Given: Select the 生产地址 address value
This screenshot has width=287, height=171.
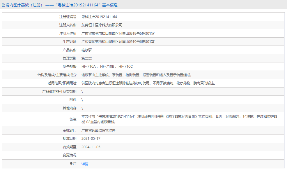Looking at the screenshot, I should point(118,41).
